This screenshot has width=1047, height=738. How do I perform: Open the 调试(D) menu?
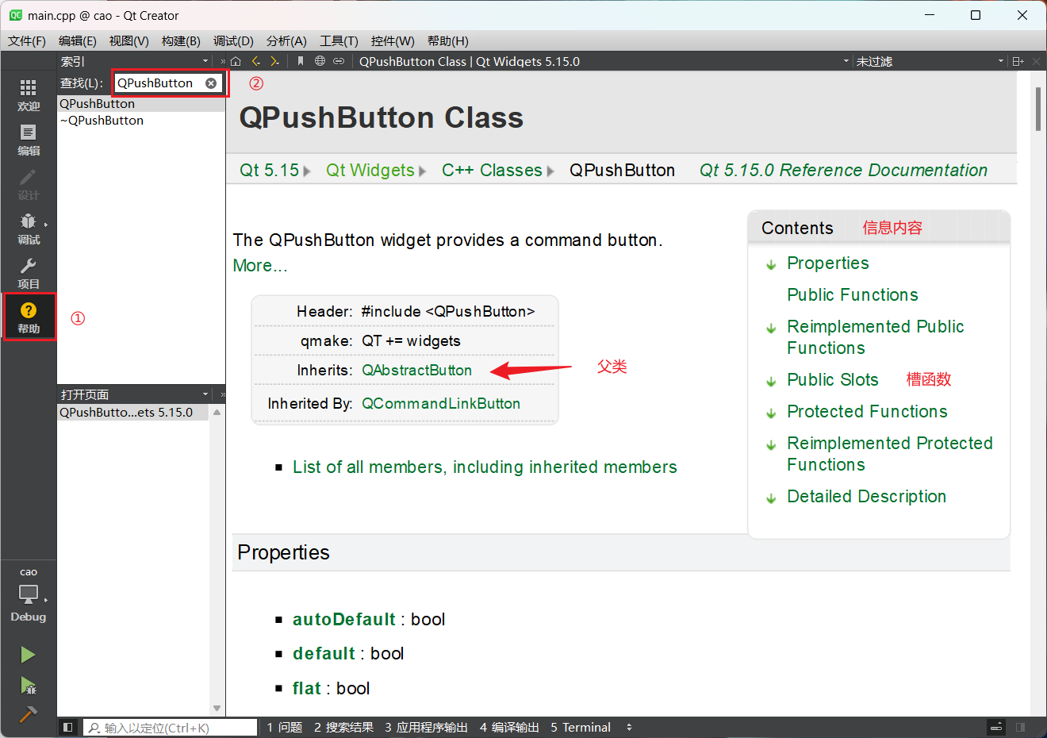(x=233, y=40)
